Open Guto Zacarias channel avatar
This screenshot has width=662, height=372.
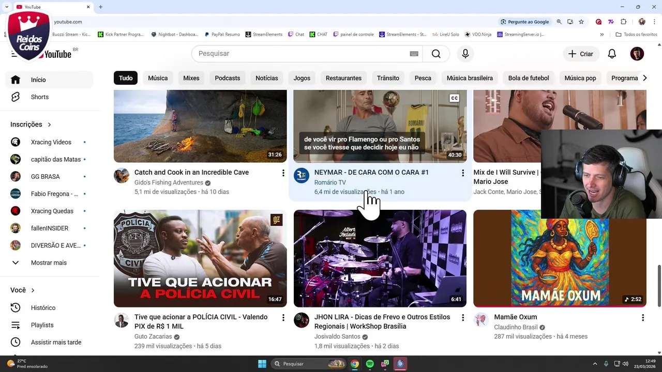pyautogui.click(x=122, y=320)
